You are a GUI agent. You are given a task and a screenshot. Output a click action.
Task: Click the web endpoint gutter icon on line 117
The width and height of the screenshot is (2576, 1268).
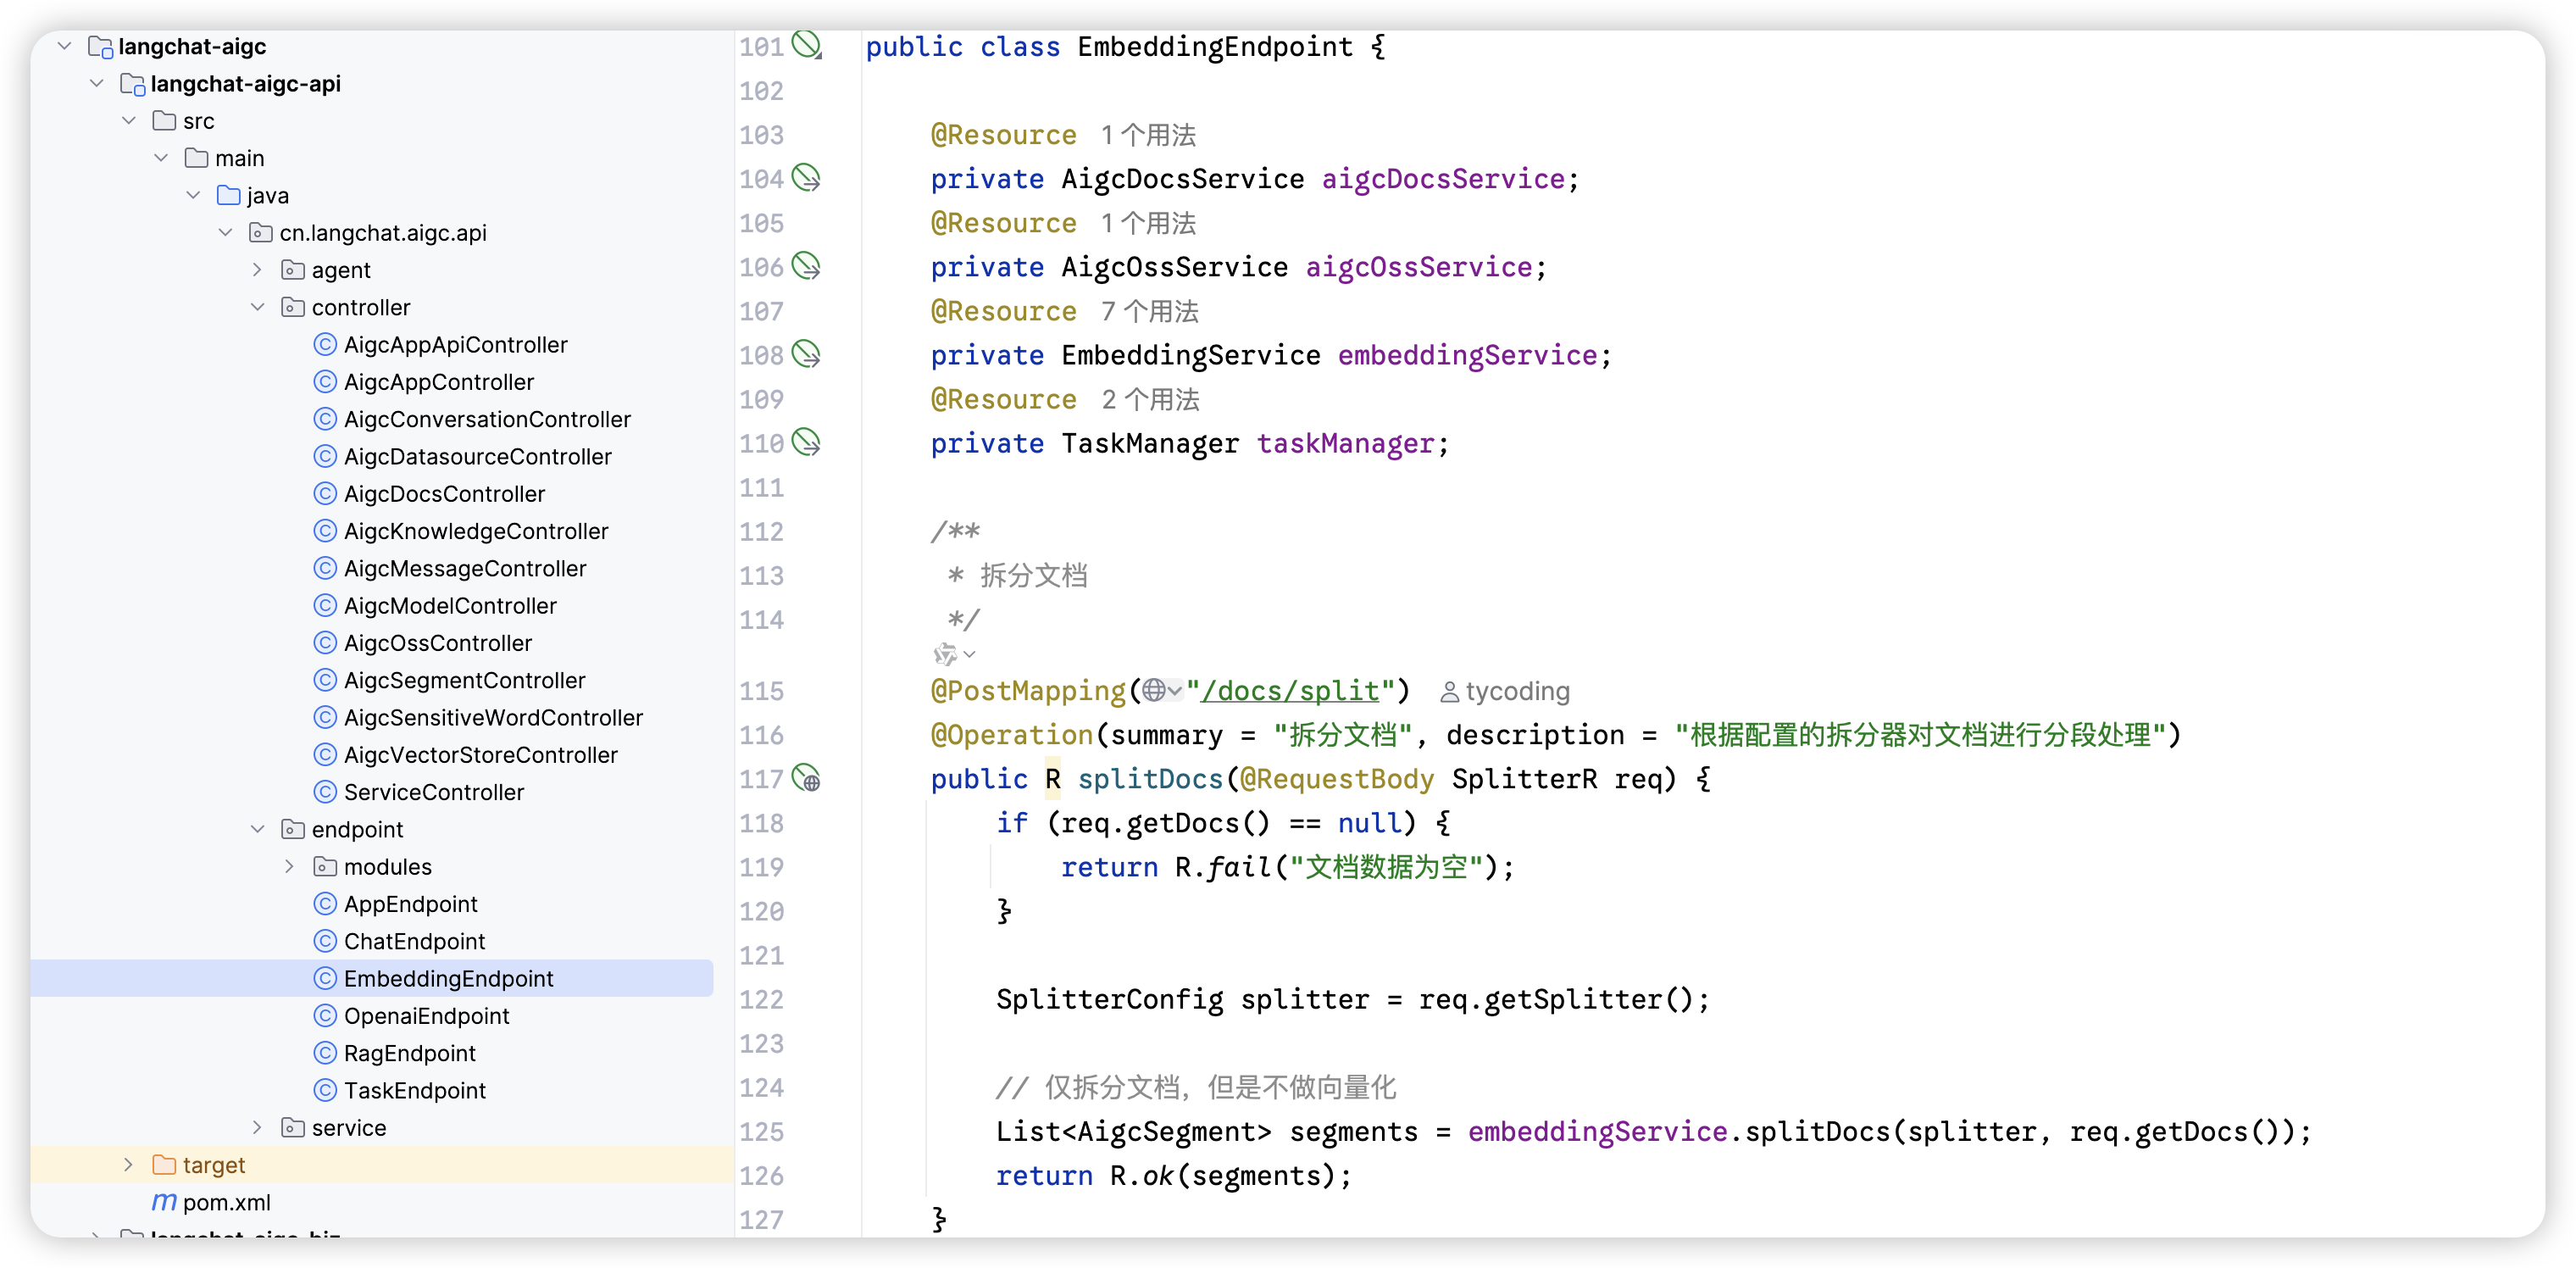click(806, 778)
